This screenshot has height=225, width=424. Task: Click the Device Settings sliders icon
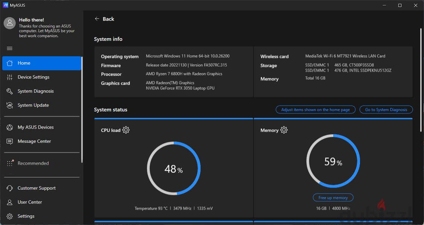pos(9,77)
